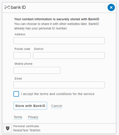
Task: Click the 'I accept the terms' label text
Action: 58,94
